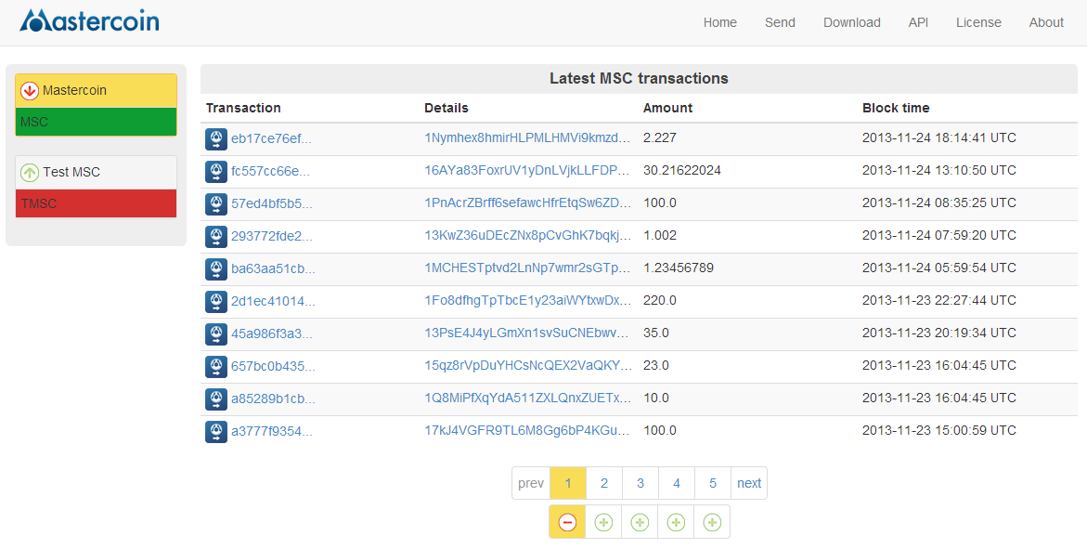Open address 13PsE4J4yLGmXn1svSuCNEbwv...
This screenshot has width=1087, height=549.
(527, 333)
